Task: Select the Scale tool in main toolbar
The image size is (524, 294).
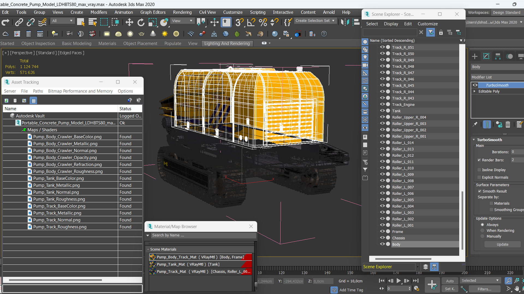Action: pos(152,22)
